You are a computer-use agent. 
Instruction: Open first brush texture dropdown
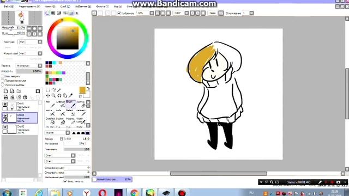point(73,155)
